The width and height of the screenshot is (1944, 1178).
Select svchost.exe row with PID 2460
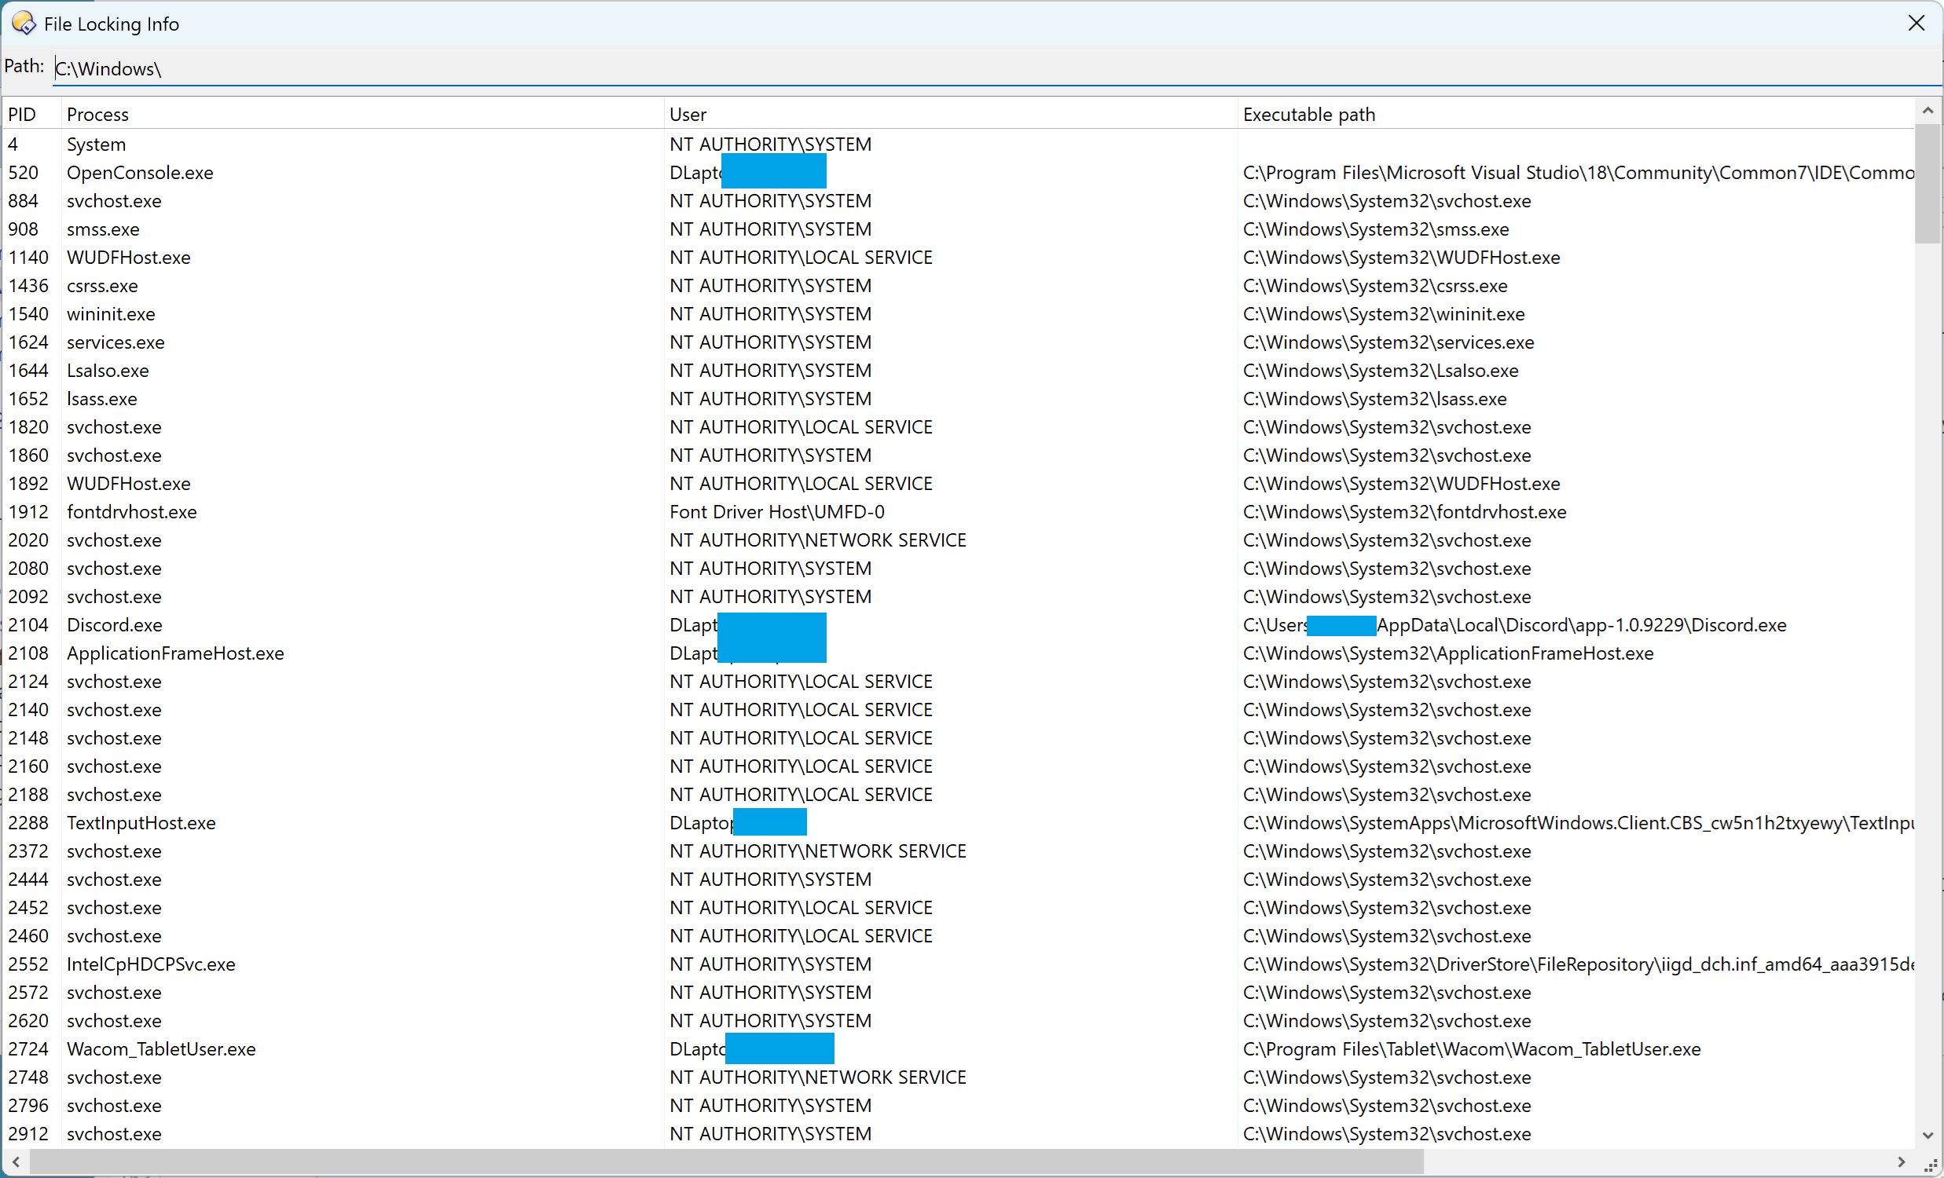[x=959, y=937]
